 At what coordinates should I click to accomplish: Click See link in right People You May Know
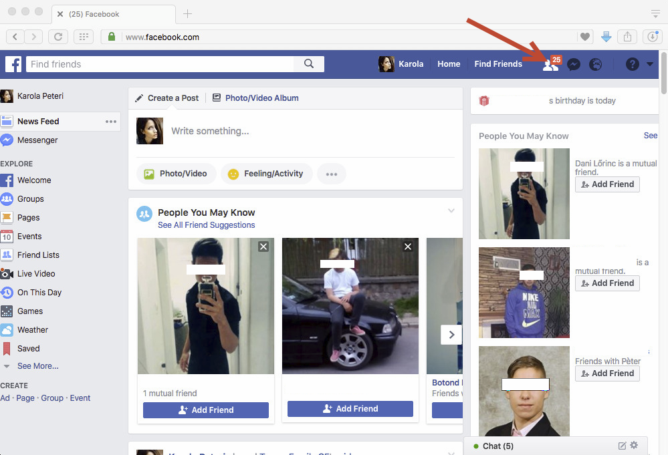pyautogui.click(x=651, y=136)
